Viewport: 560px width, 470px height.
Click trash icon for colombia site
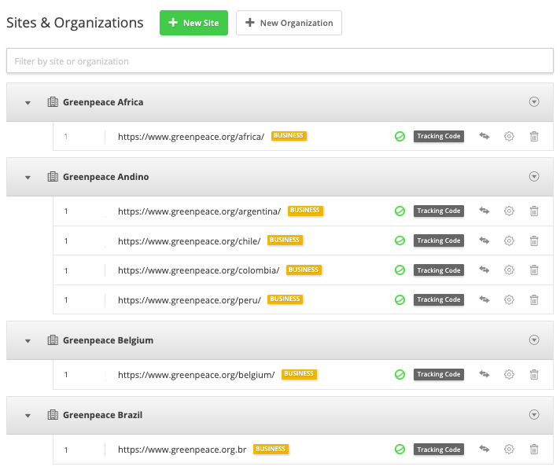point(534,270)
